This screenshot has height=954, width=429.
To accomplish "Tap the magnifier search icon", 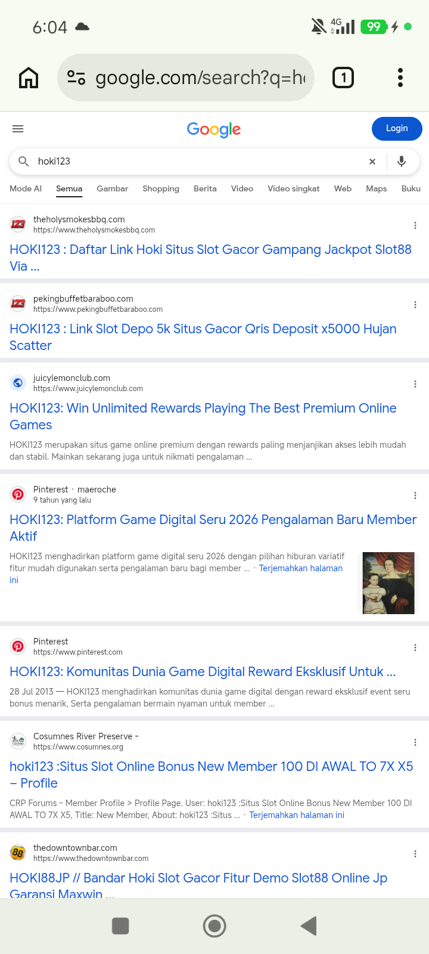I will coord(24,161).
